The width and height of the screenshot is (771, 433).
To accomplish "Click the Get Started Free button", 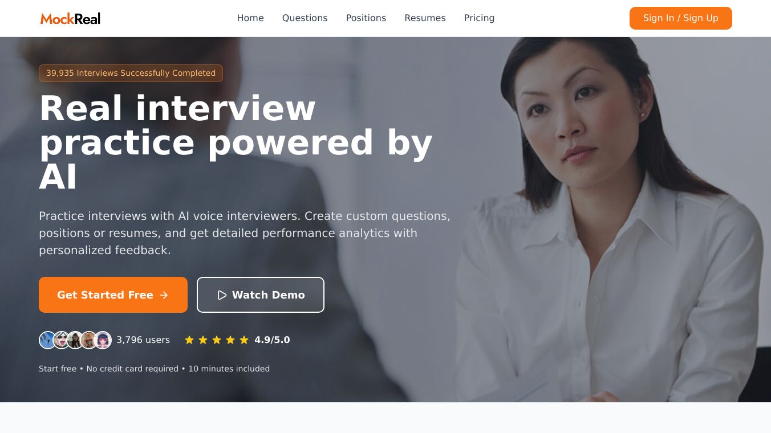I will coord(113,295).
